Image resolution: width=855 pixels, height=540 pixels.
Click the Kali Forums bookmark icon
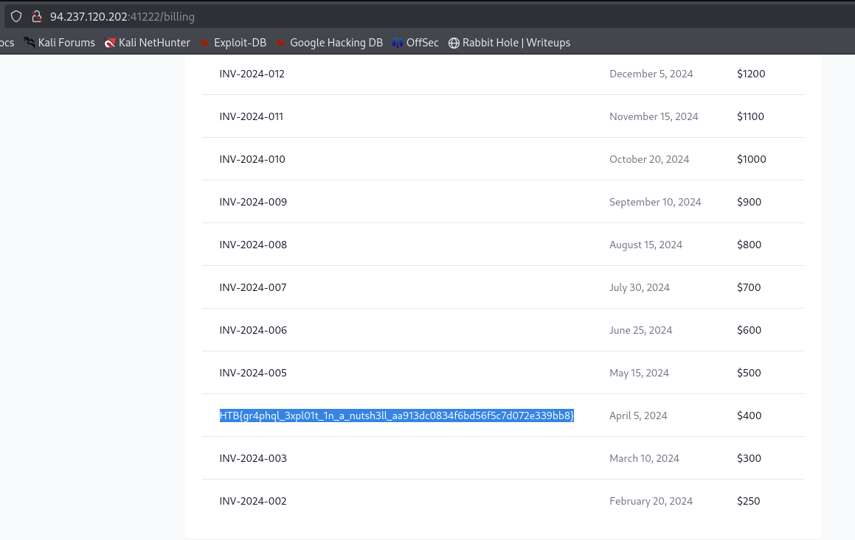30,43
